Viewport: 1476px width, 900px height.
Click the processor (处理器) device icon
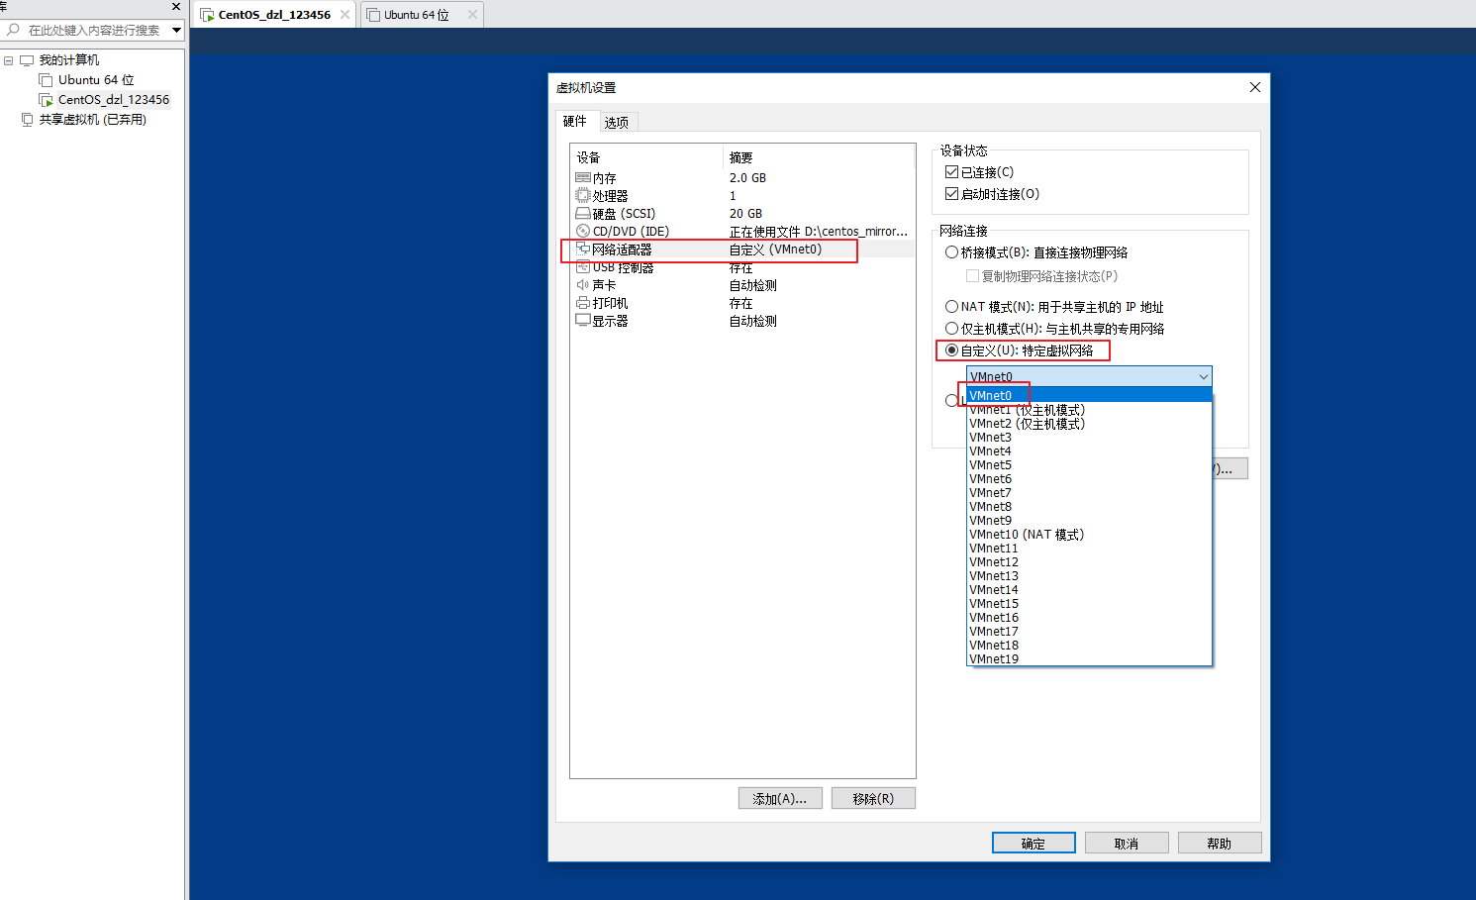tap(583, 196)
